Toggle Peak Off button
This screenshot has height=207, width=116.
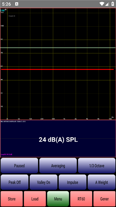(x=15, y=182)
